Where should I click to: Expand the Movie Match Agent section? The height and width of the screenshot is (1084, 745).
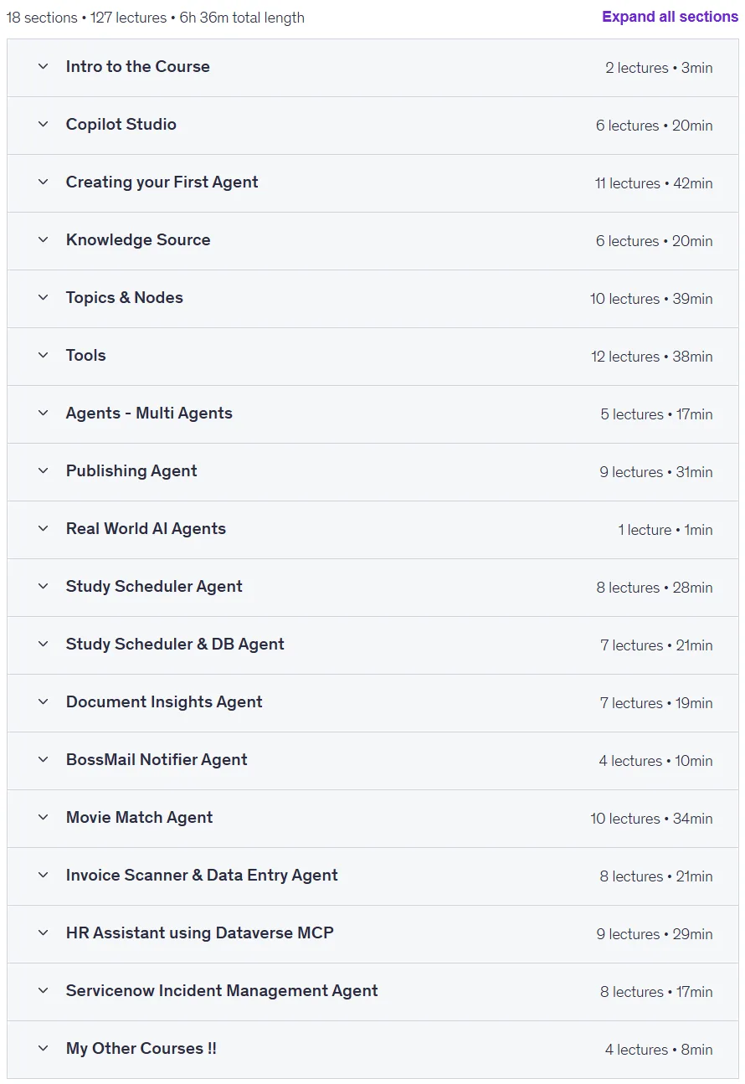pyautogui.click(x=372, y=818)
